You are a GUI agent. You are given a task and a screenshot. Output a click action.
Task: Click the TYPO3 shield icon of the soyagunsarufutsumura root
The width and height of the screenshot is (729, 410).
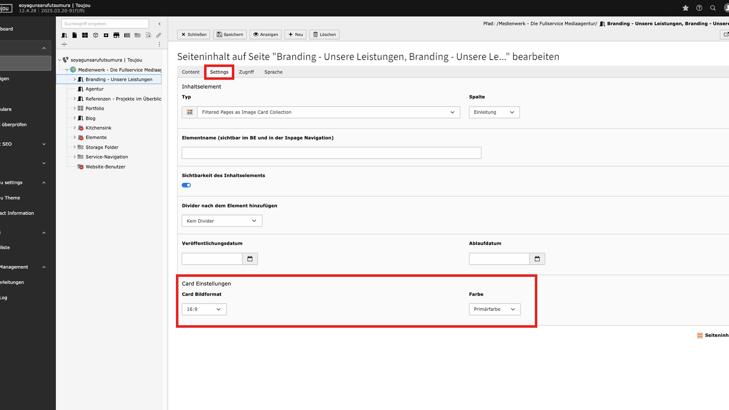pyautogui.click(x=65, y=60)
